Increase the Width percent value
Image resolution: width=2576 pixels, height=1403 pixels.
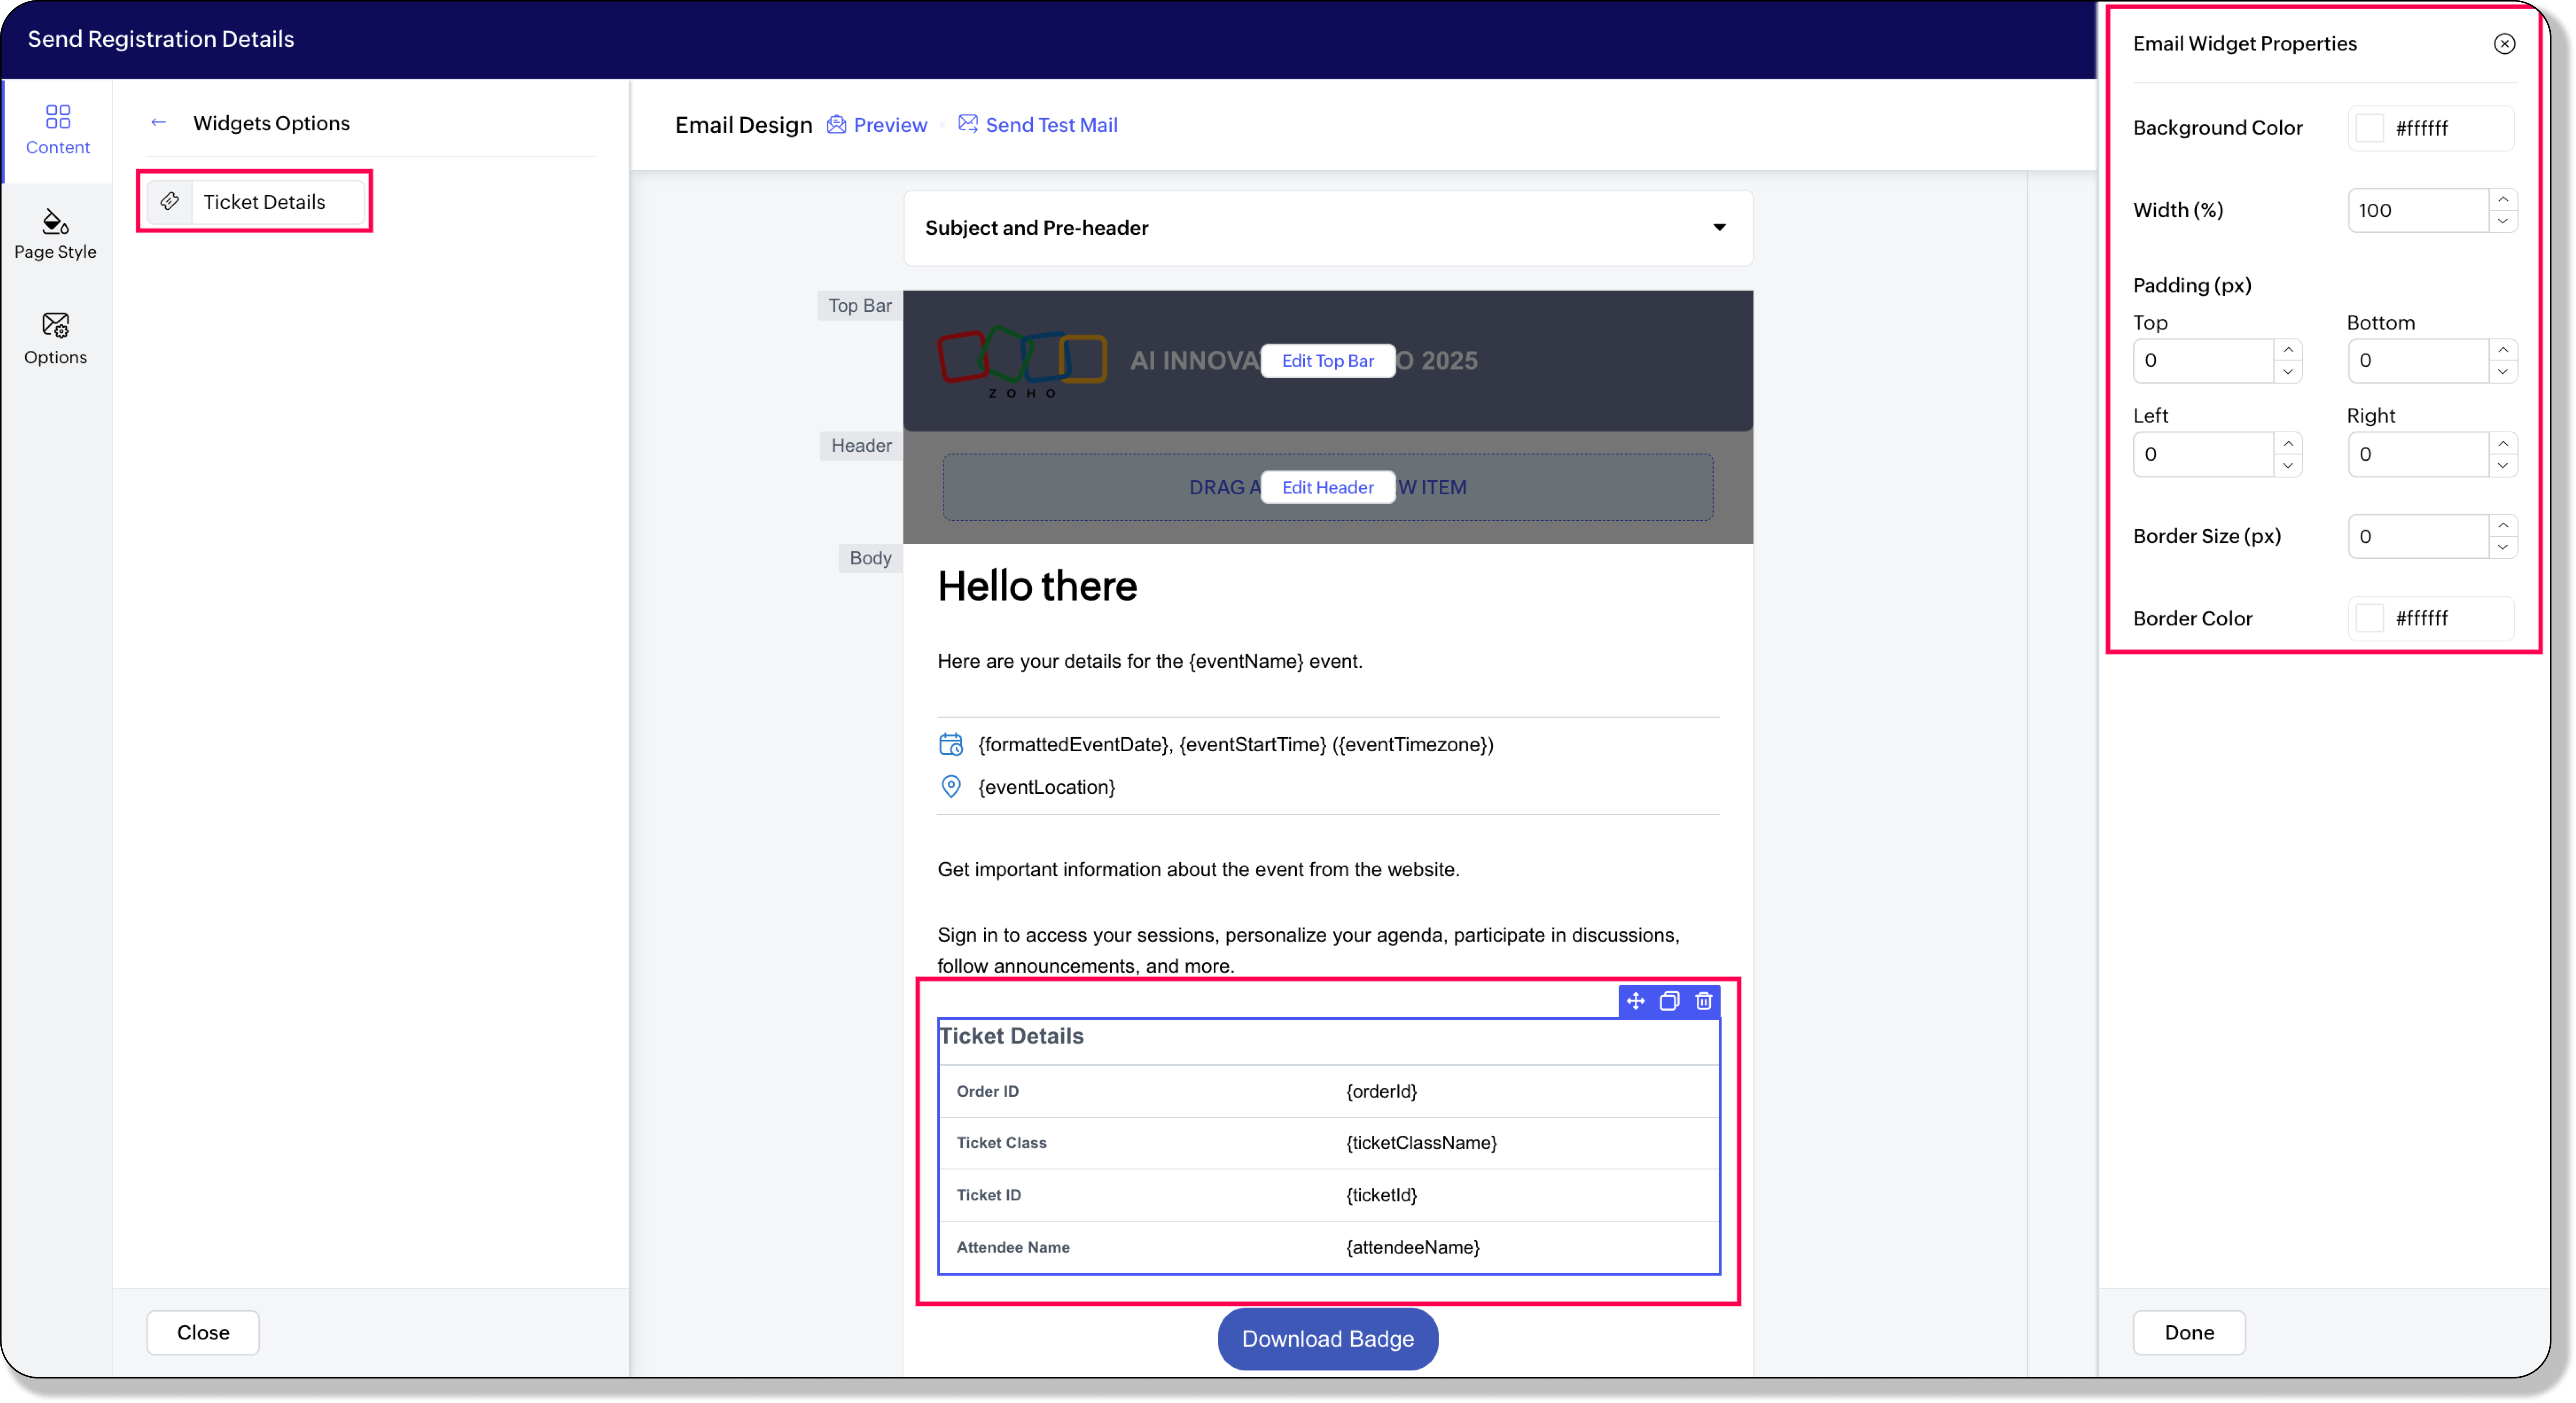point(2502,199)
